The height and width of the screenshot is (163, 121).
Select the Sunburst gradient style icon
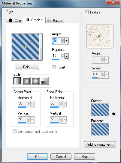pyautogui.click(x=35, y=81)
